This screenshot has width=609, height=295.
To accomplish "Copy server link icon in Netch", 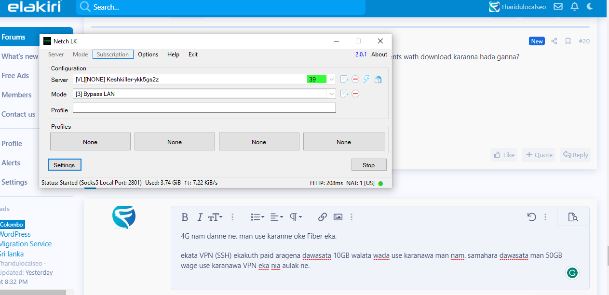I will click(x=378, y=79).
